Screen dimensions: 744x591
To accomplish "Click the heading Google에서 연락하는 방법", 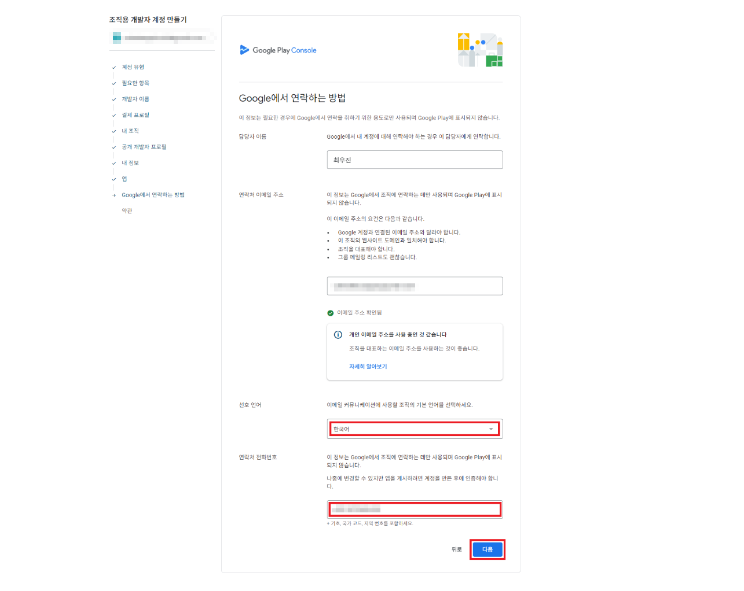I will click(x=292, y=98).
